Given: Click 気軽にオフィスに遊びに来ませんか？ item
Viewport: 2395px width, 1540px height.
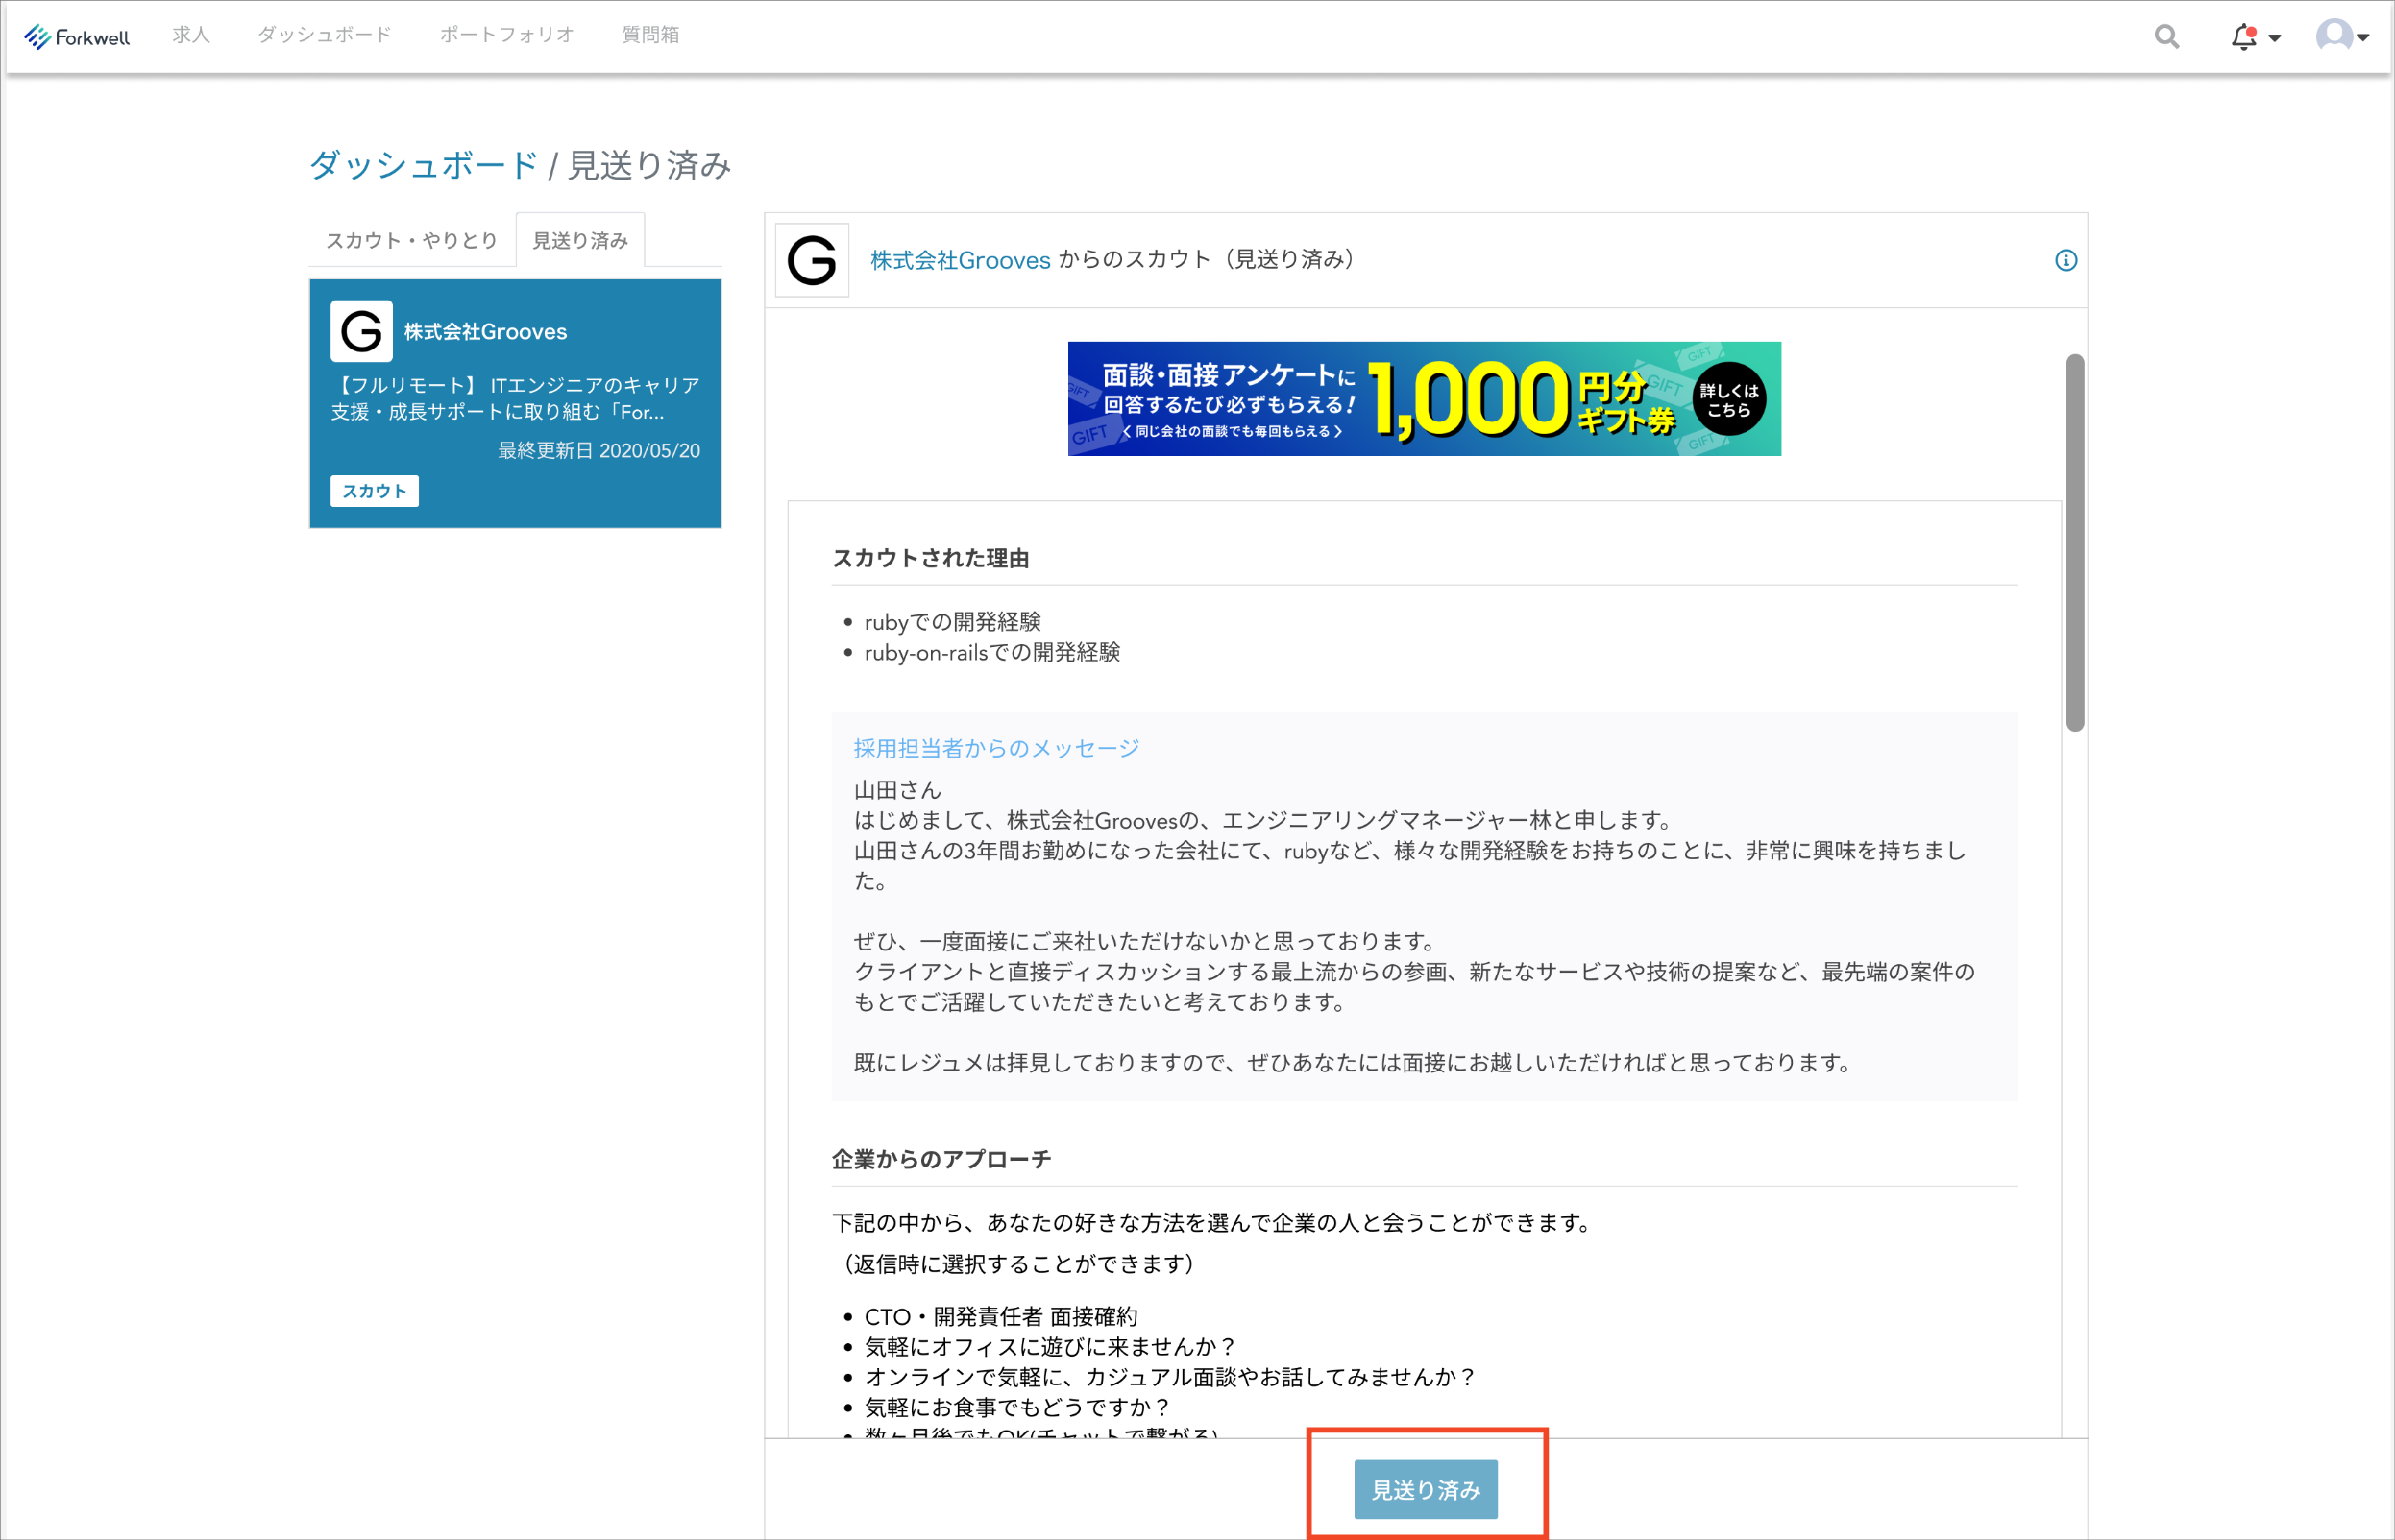Looking at the screenshot, I should click(x=1051, y=1347).
